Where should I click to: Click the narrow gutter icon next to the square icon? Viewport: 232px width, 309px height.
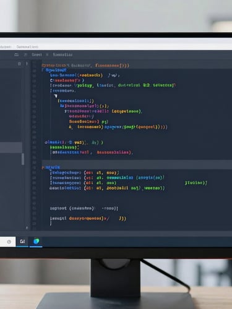click(27, 64)
